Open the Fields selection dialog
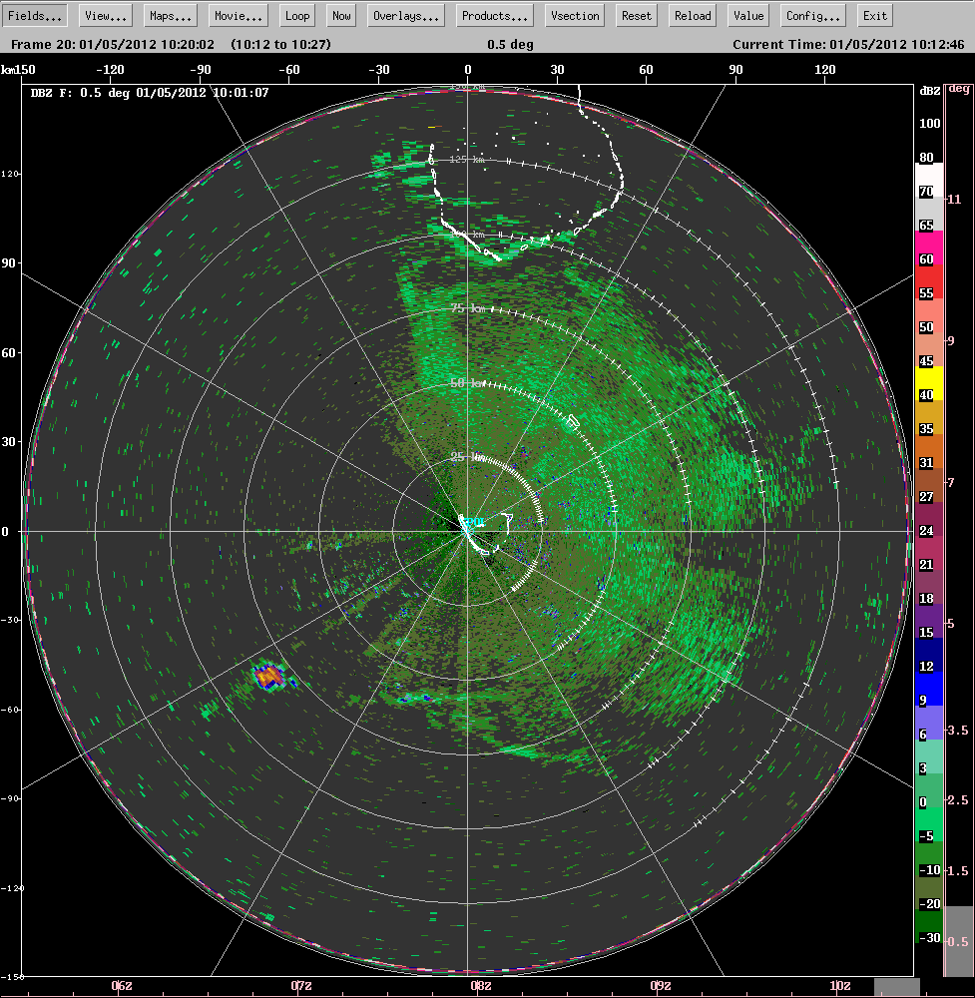The image size is (975, 998). 35,15
